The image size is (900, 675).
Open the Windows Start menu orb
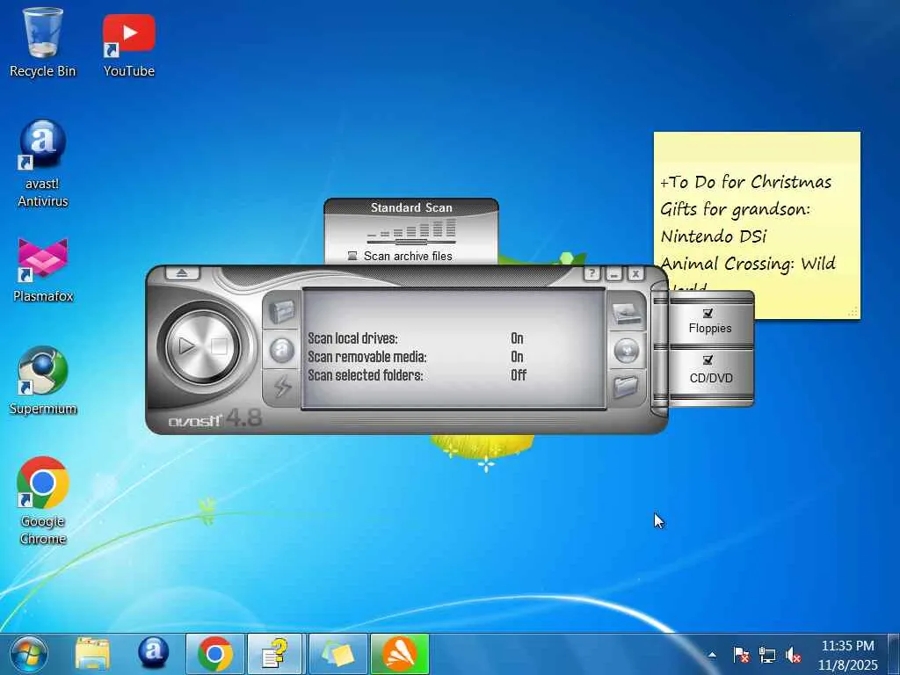pyautogui.click(x=28, y=654)
